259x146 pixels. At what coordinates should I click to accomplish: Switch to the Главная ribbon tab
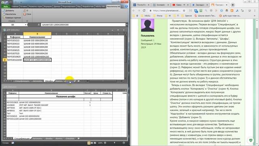point(15,6)
